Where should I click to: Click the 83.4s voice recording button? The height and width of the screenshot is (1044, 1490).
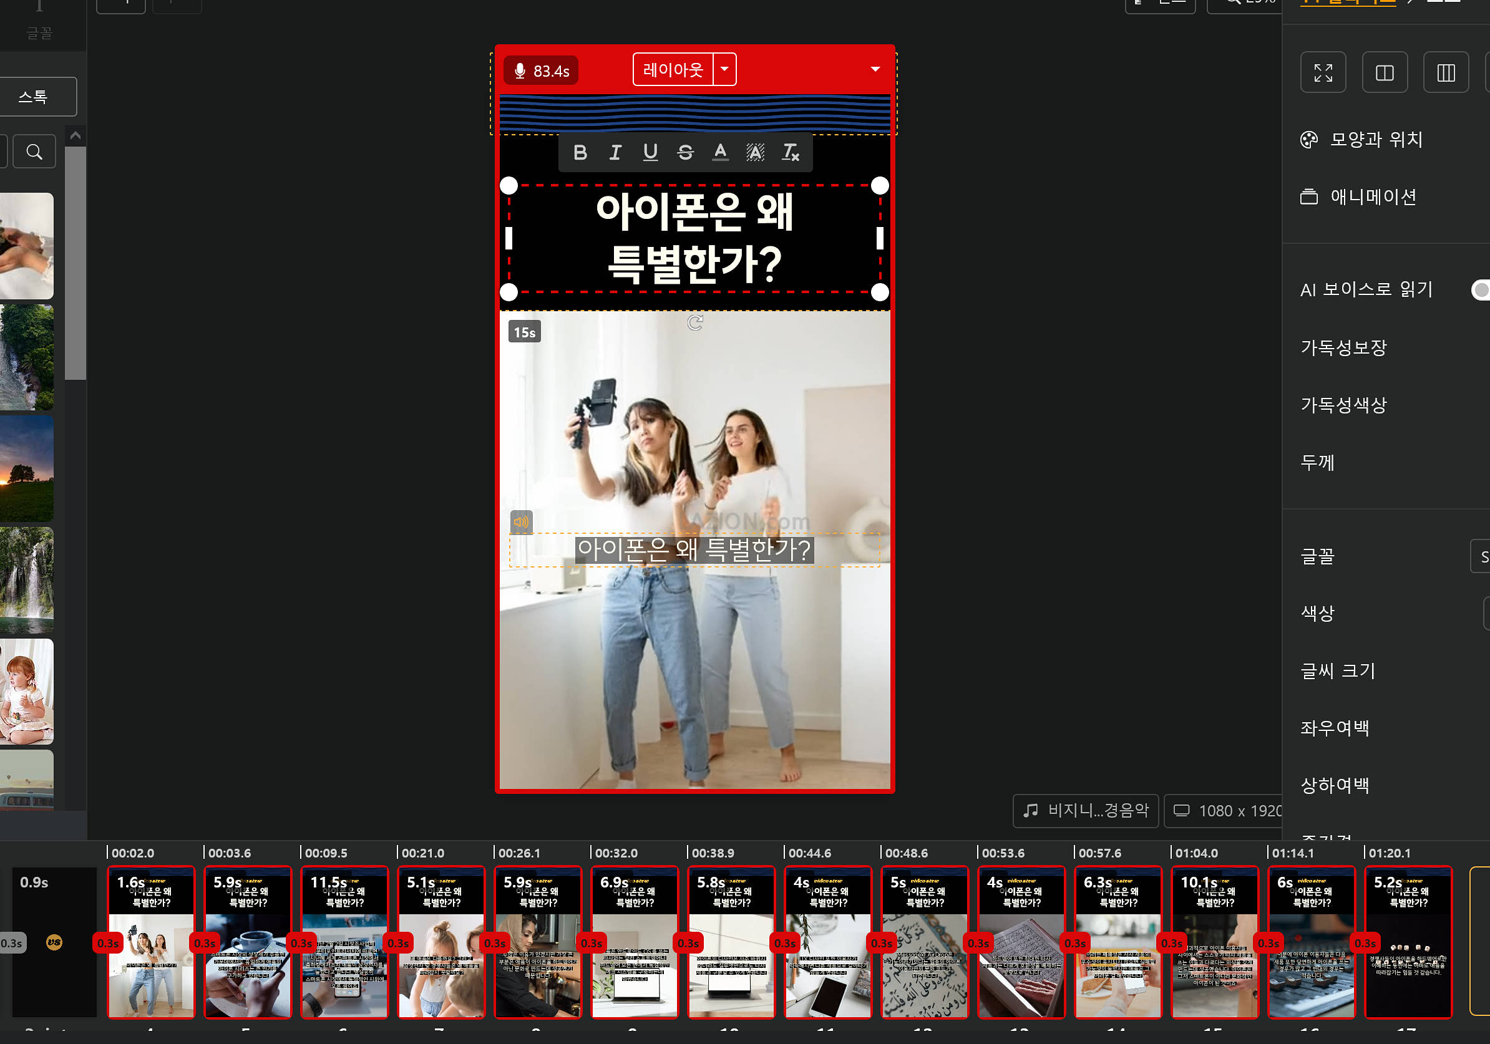tap(540, 70)
